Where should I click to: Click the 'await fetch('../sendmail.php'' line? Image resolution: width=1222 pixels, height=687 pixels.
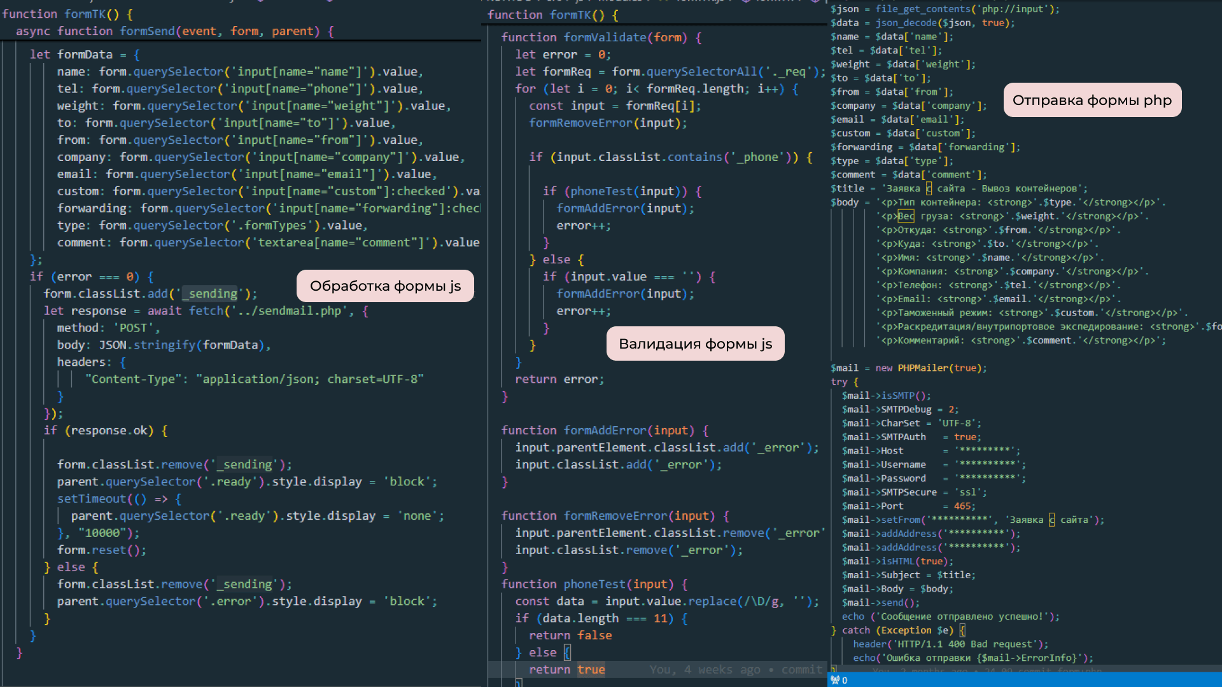tap(206, 311)
